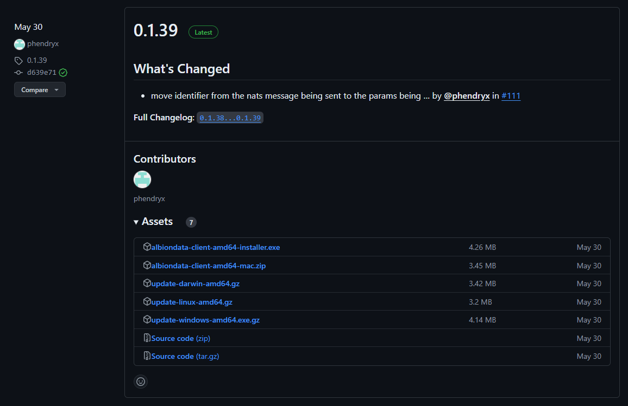Open pull request #111
This screenshot has height=406, width=628.
pyautogui.click(x=511, y=96)
